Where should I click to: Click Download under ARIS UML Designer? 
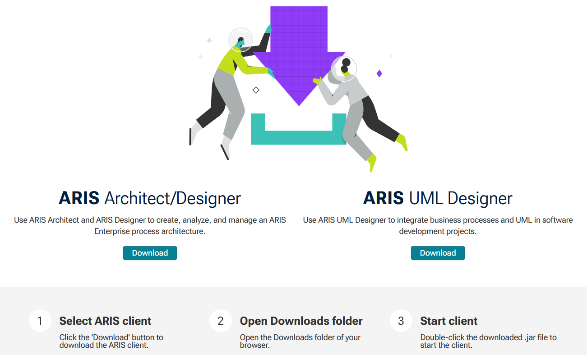pyautogui.click(x=438, y=253)
